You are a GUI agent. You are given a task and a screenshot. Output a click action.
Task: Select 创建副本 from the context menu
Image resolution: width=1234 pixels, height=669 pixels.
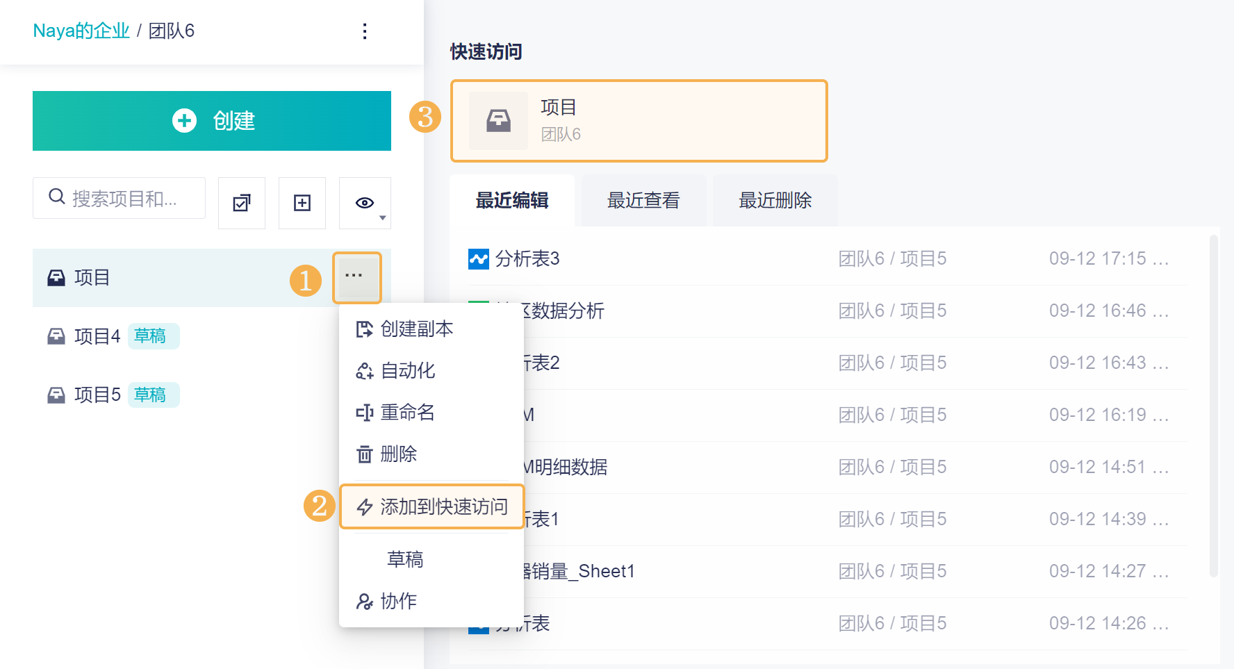pos(404,329)
